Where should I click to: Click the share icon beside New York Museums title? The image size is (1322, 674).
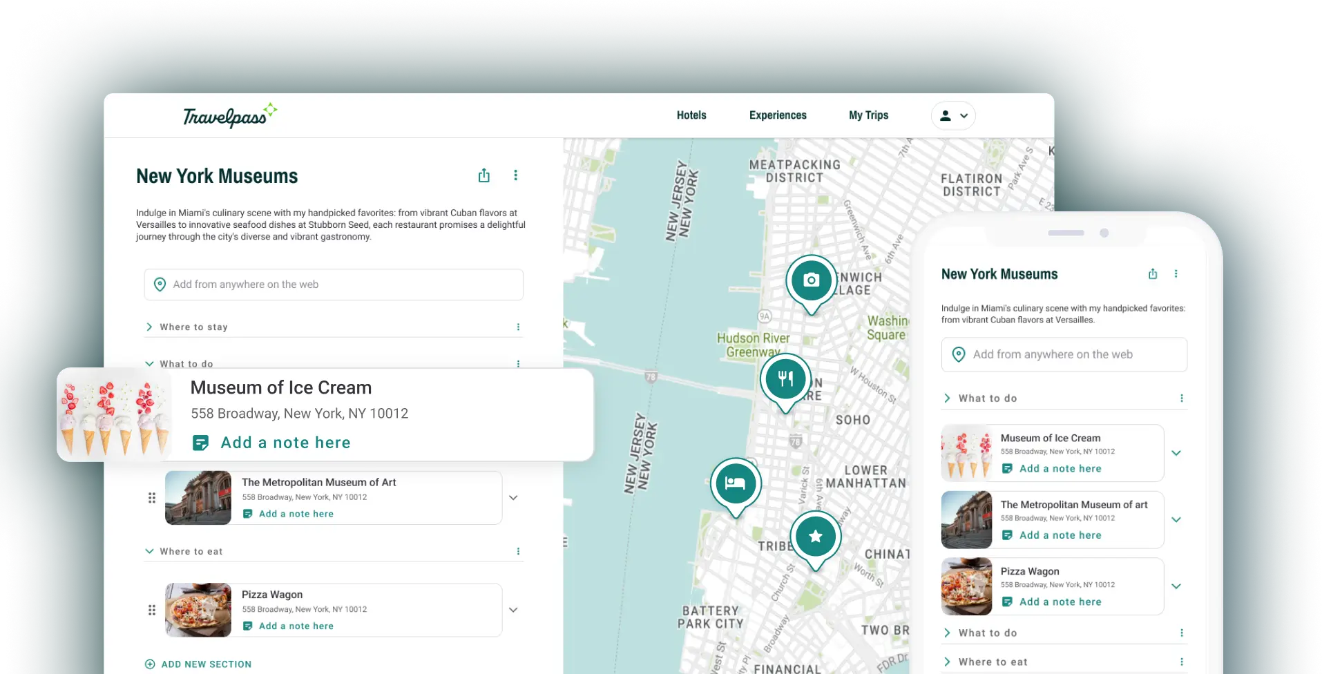[483, 175]
